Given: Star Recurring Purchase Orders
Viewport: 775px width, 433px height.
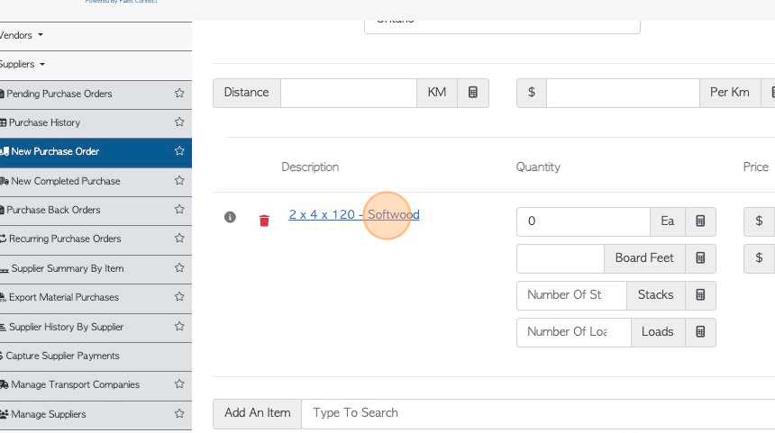Looking at the screenshot, I should click(x=179, y=239).
